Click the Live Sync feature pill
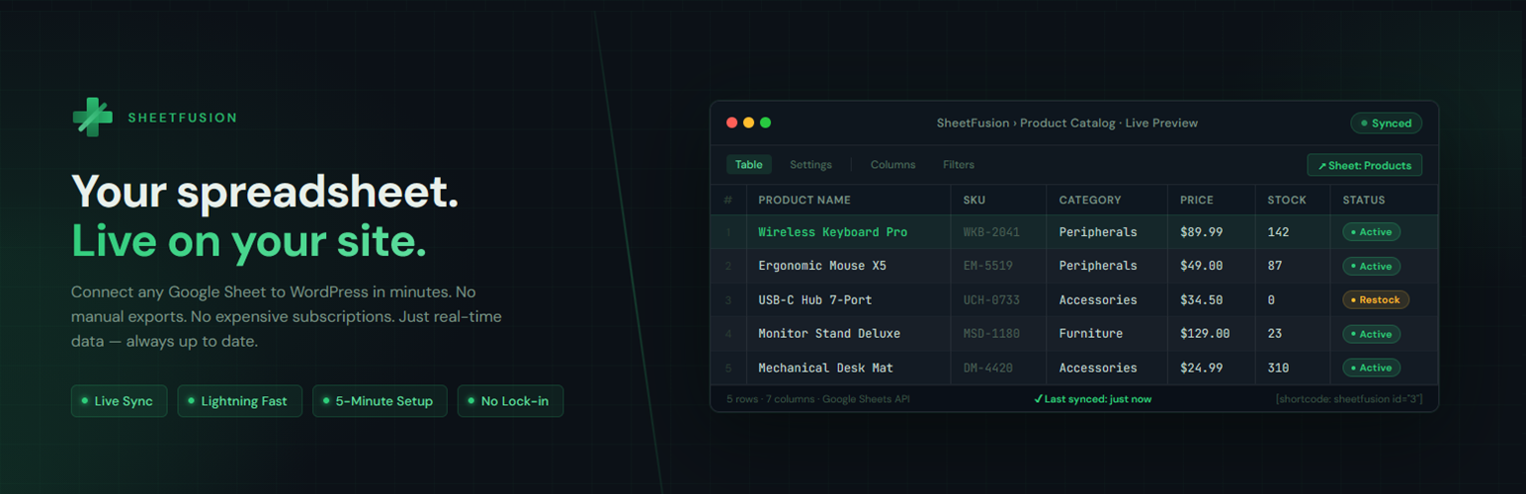The width and height of the screenshot is (1526, 494). (x=119, y=401)
